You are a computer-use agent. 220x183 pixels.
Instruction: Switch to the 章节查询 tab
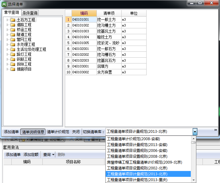(11, 13)
